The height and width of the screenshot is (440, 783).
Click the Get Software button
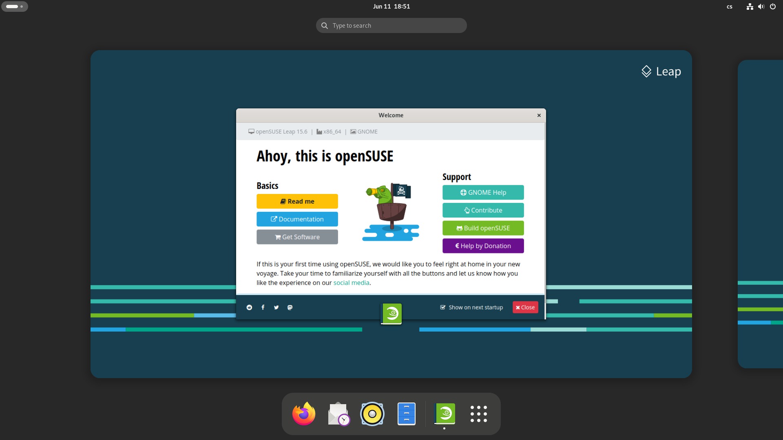(x=297, y=237)
